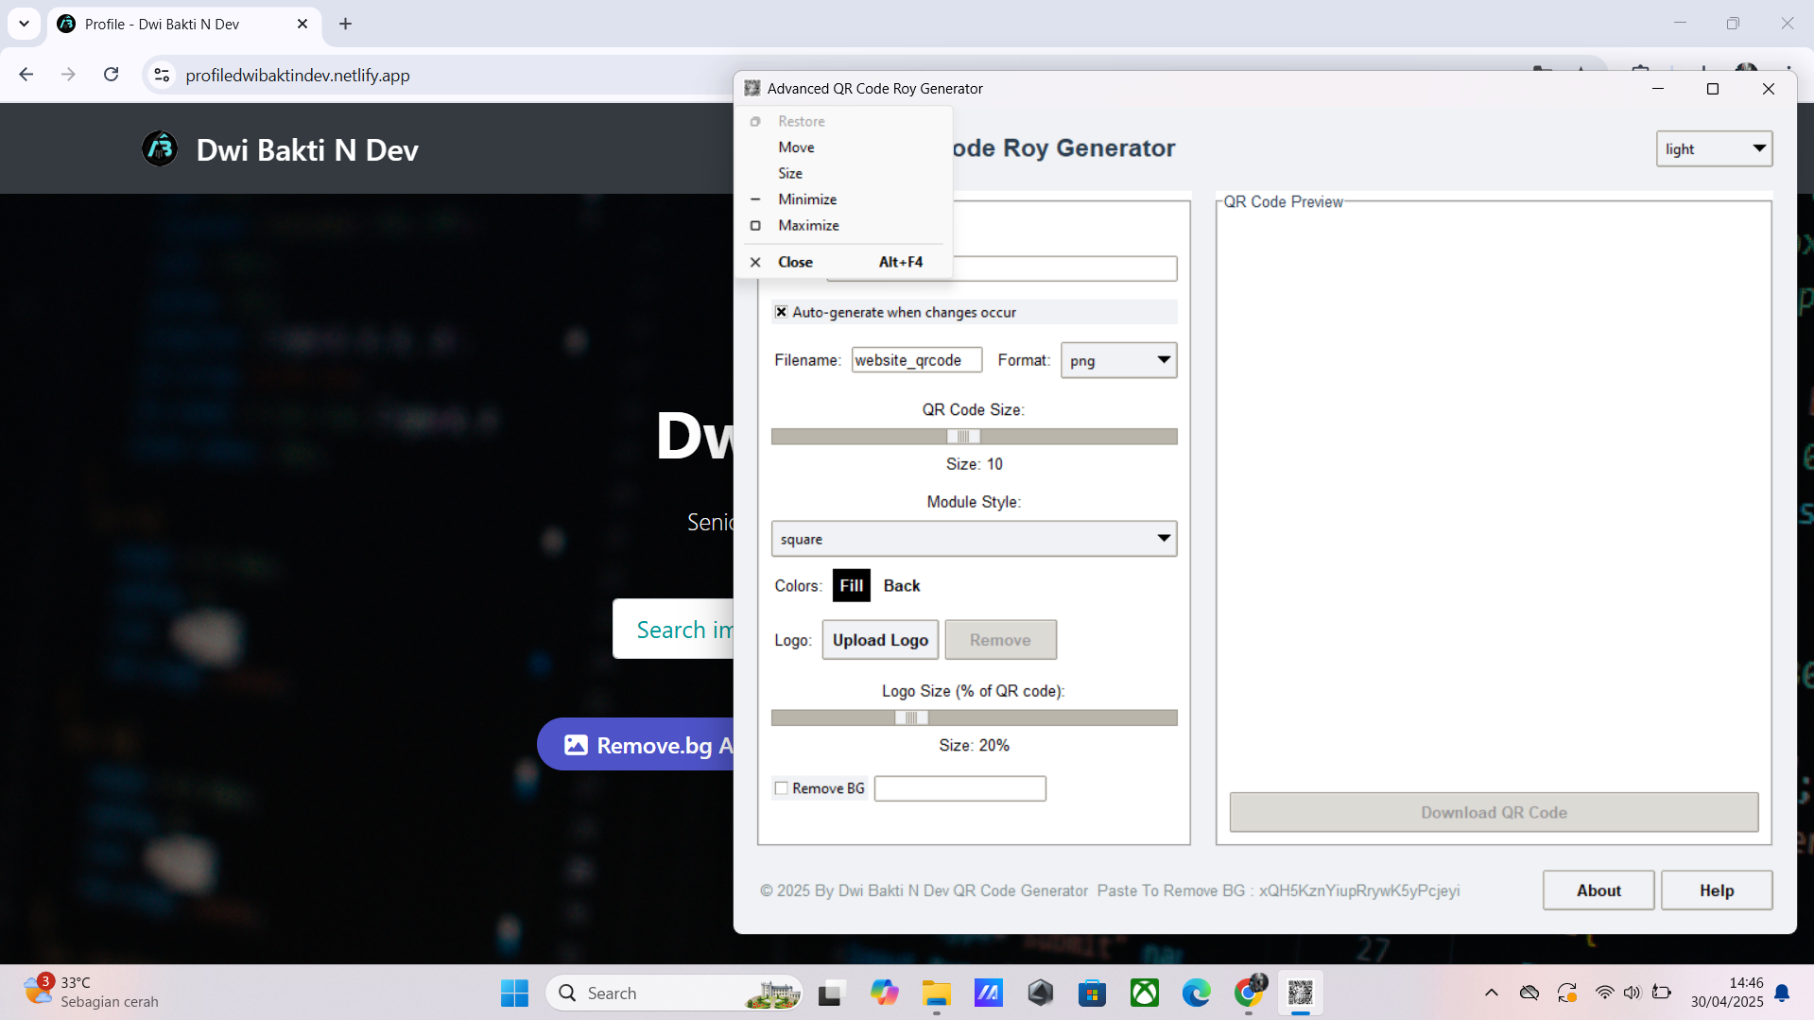Click the OneDrive cloud tray icon
The image size is (1814, 1020).
(1529, 993)
